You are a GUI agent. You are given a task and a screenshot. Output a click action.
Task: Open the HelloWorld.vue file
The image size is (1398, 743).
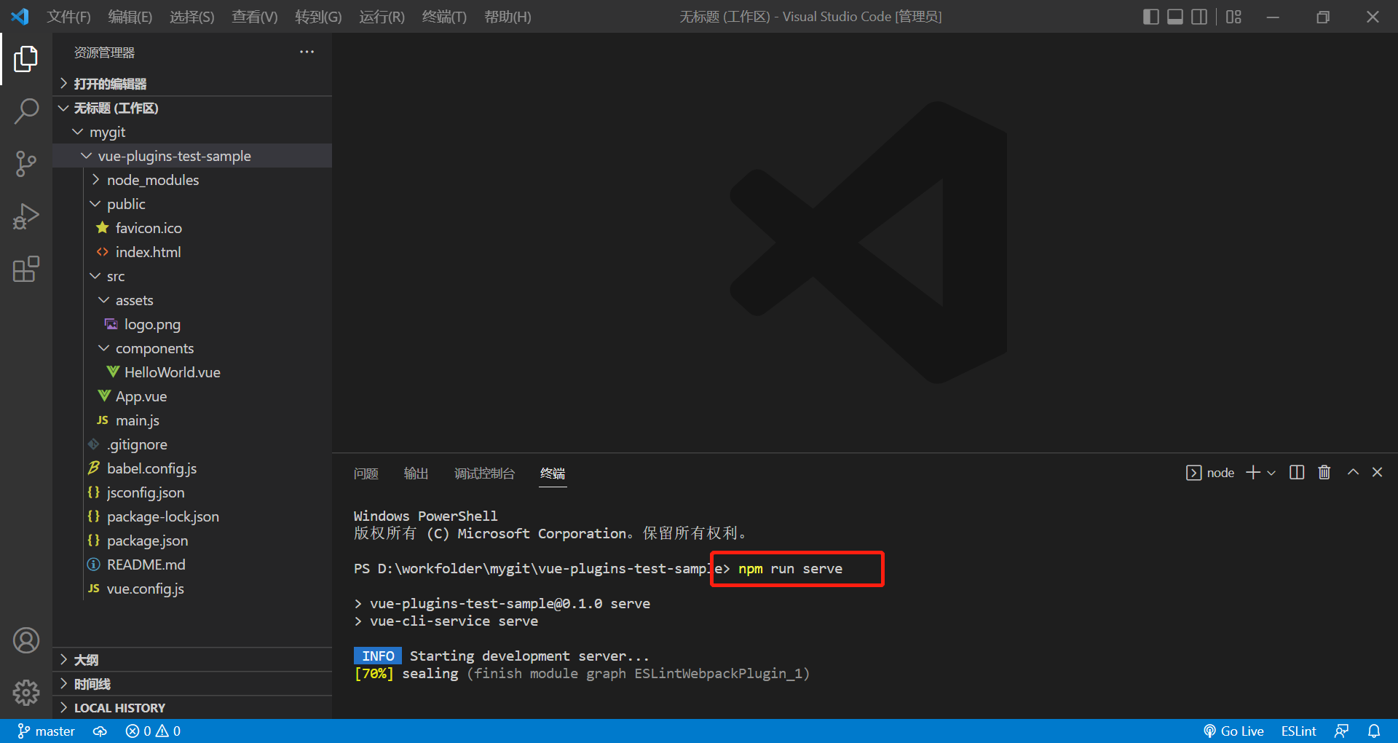pyautogui.click(x=171, y=371)
